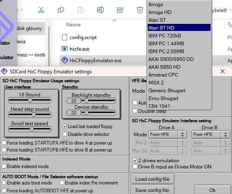Choose AKAI S900/S950 DD mode
Screen dimensions: 232x194
[x=179, y=59]
